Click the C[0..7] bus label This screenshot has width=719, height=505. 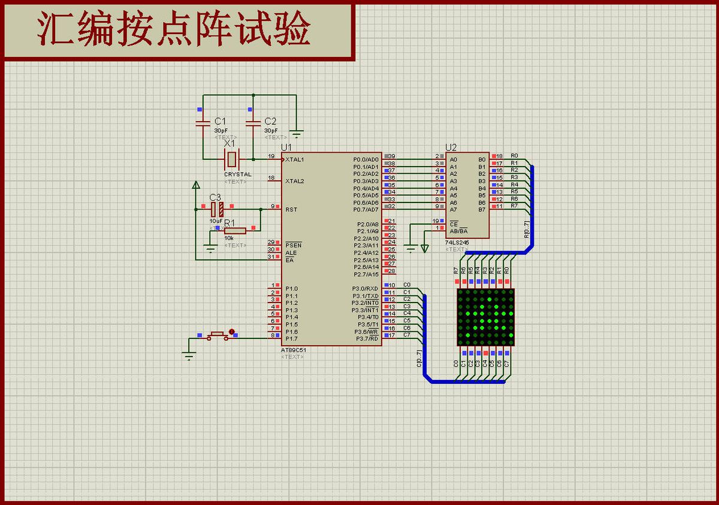[x=419, y=358]
